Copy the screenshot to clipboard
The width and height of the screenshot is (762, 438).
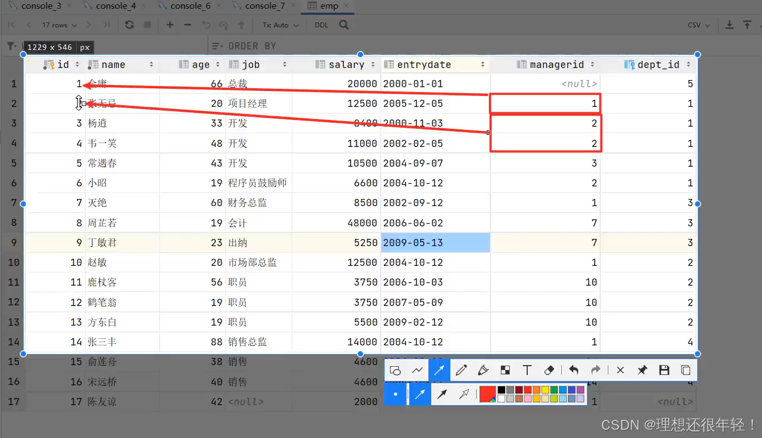point(686,370)
